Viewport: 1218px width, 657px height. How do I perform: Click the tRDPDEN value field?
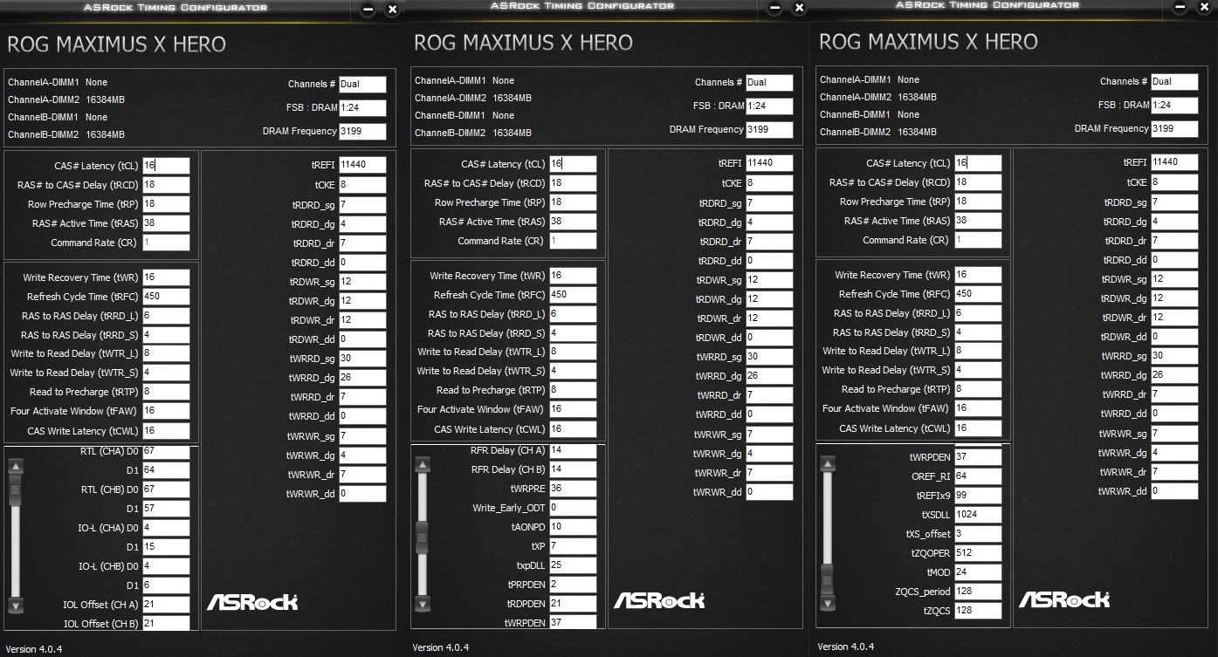[573, 604]
